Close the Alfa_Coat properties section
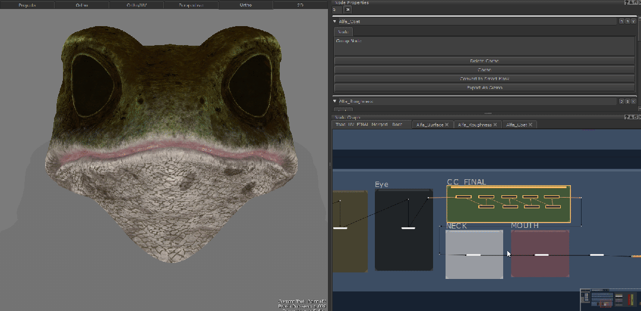The height and width of the screenshot is (311, 641). coord(634,21)
